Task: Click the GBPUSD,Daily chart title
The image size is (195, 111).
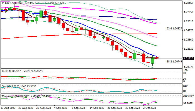Action: tap(12, 2)
